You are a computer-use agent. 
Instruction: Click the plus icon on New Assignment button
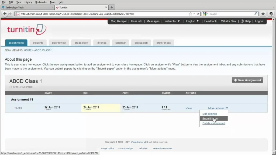236,80
